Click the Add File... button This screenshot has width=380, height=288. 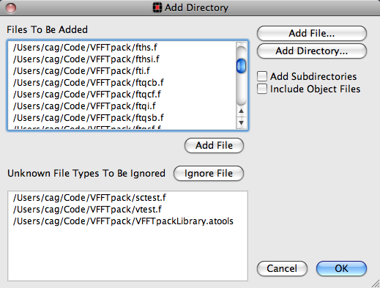point(312,33)
